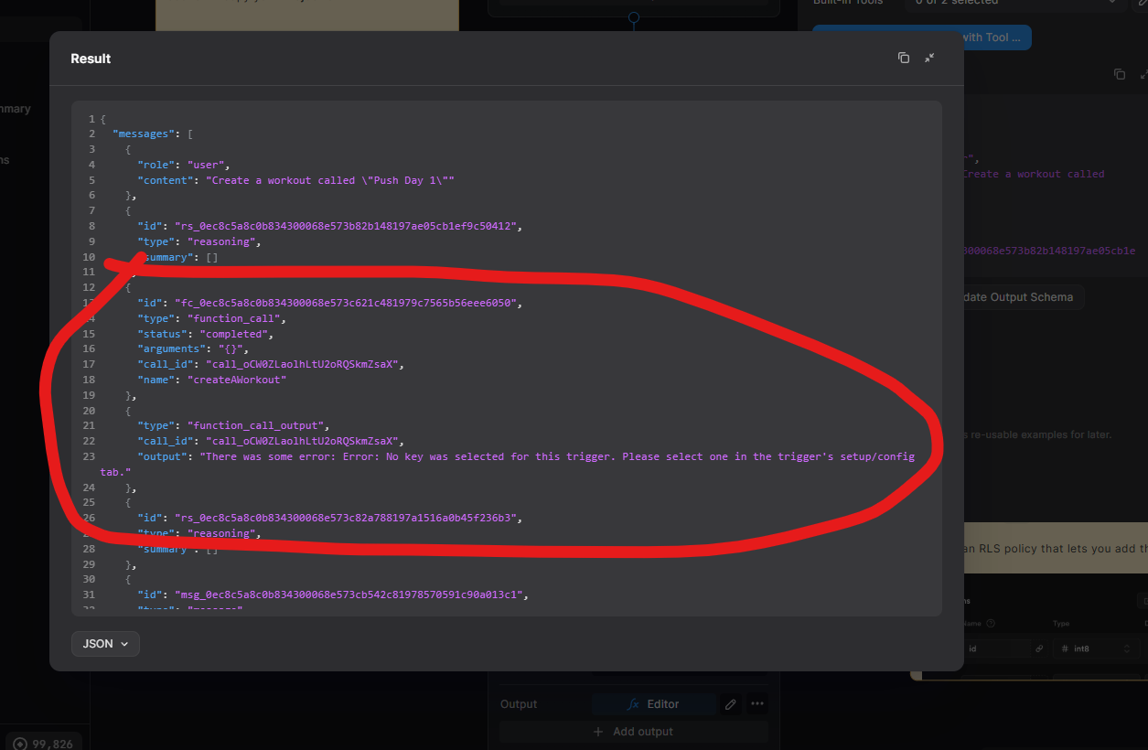Click the id line ending in 9c50412
Screen dimensions: 1148x750
(x=329, y=226)
